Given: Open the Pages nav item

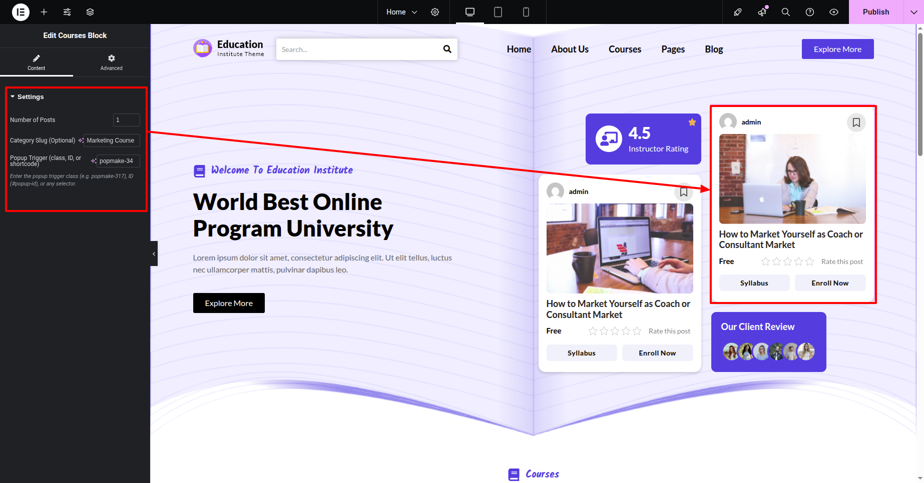Looking at the screenshot, I should 673,49.
